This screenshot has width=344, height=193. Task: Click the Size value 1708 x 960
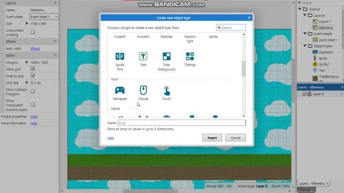tap(38, 24)
